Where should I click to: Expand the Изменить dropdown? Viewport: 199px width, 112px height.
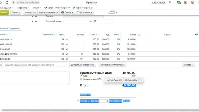[x=30, y=12]
